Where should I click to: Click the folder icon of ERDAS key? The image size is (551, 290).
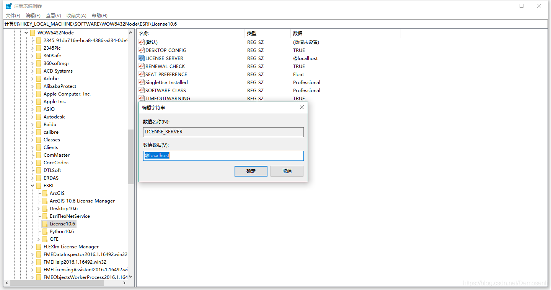tap(39, 178)
